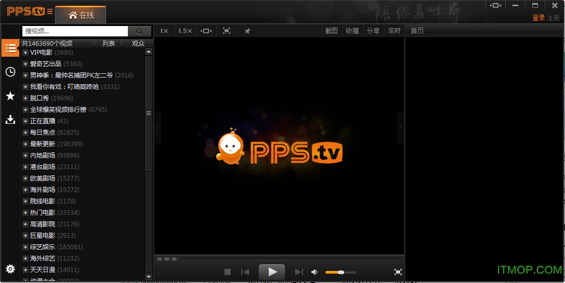Take a screenshot with 截图
This screenshot has width=565, height=283.
331,31
